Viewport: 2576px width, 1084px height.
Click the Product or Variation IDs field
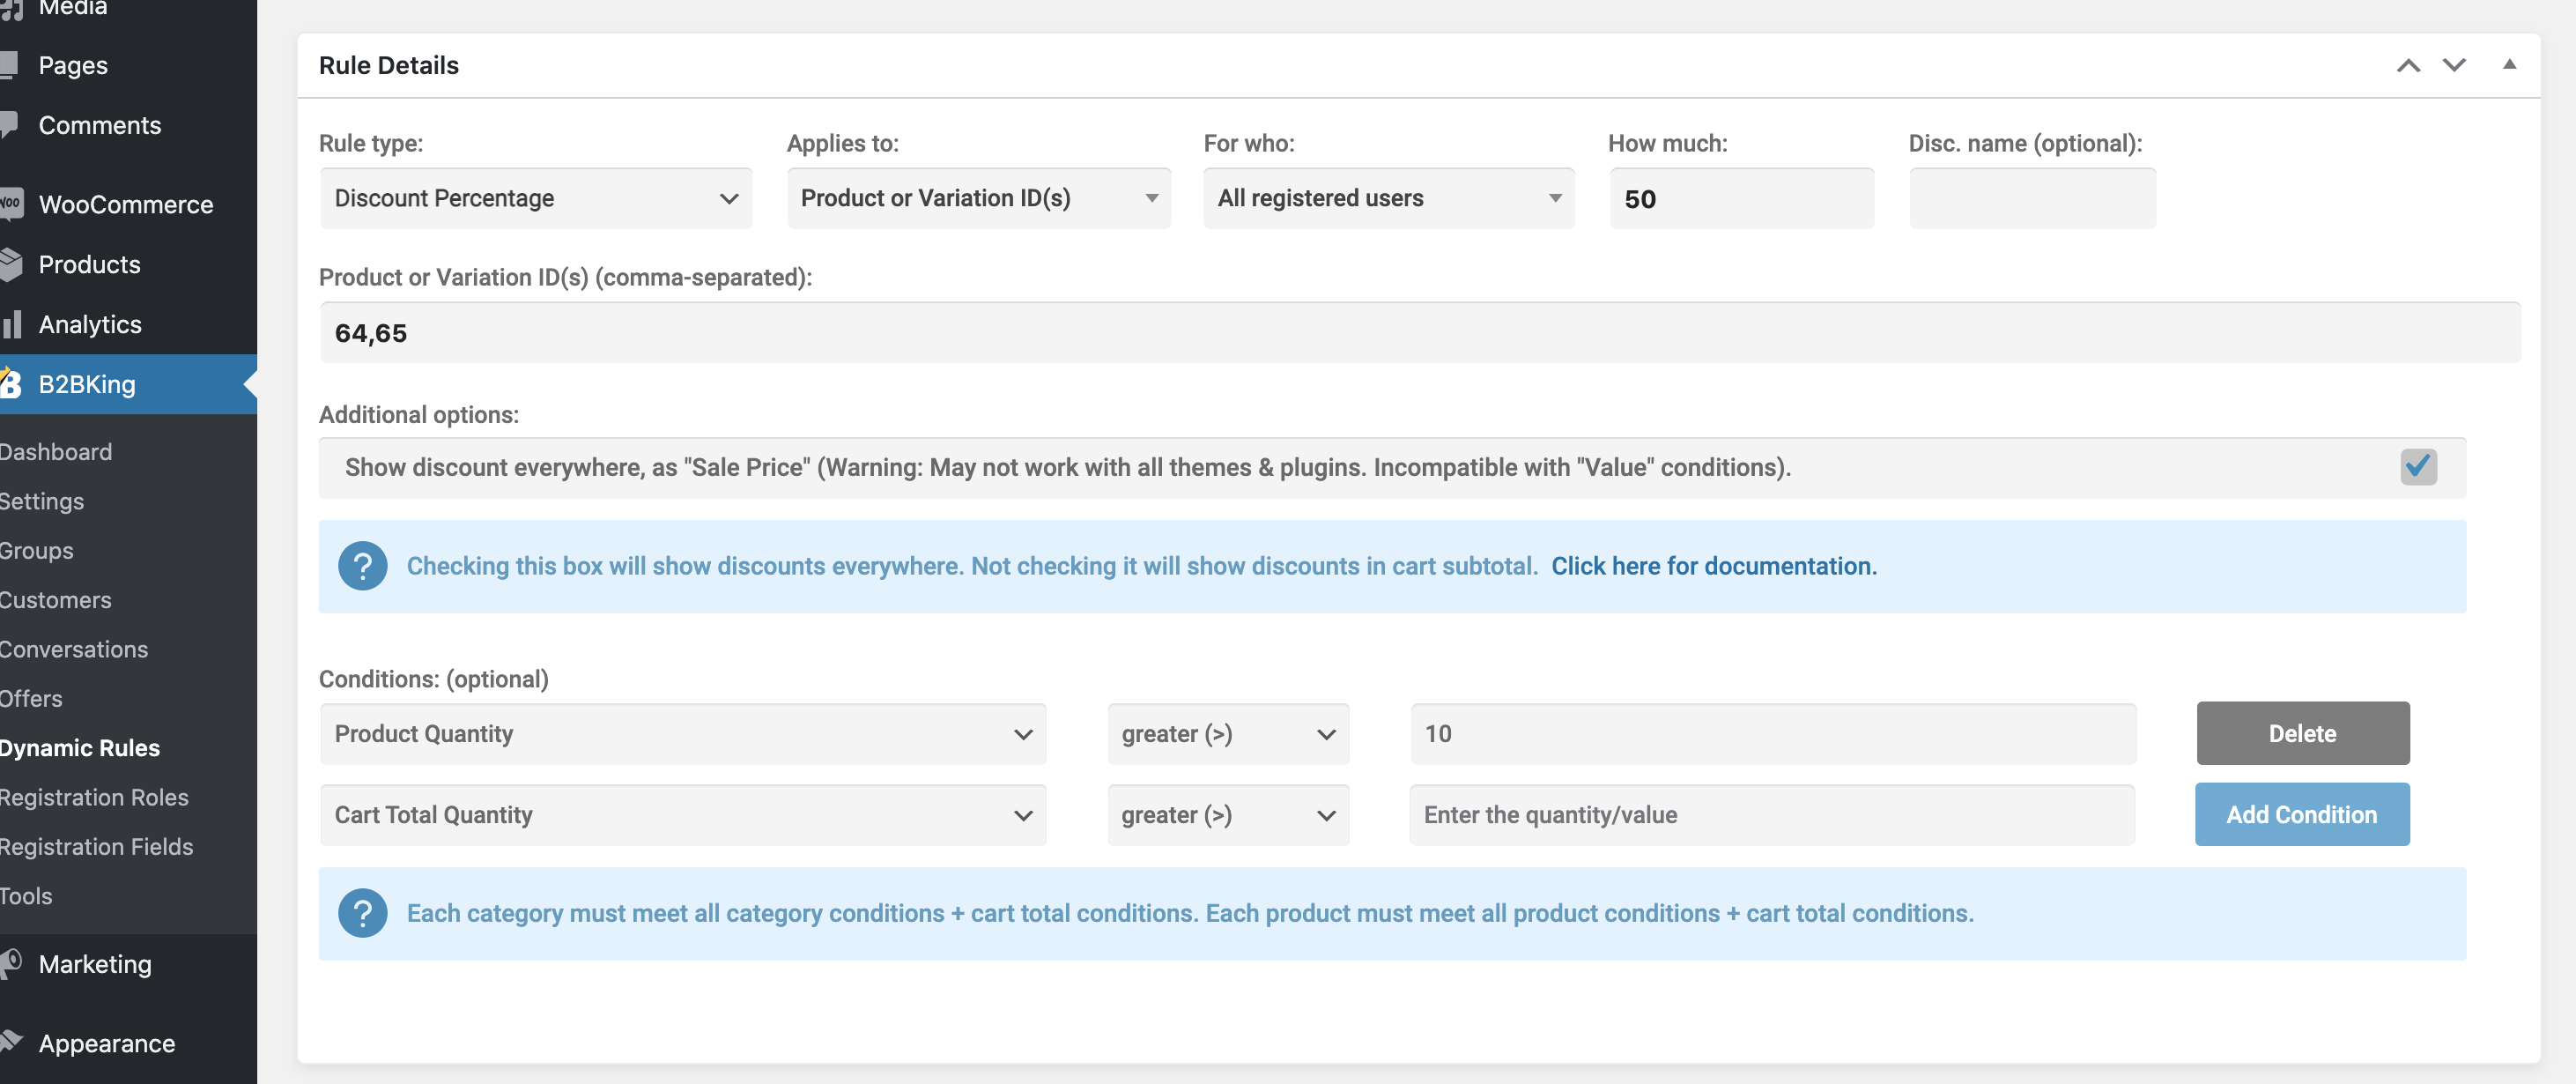(1419, 333)
